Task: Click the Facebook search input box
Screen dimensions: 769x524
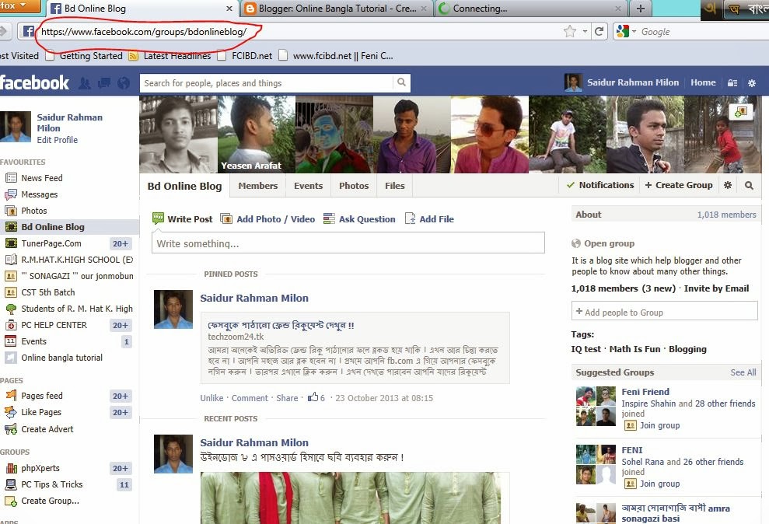Action: [x=266, y=83]
